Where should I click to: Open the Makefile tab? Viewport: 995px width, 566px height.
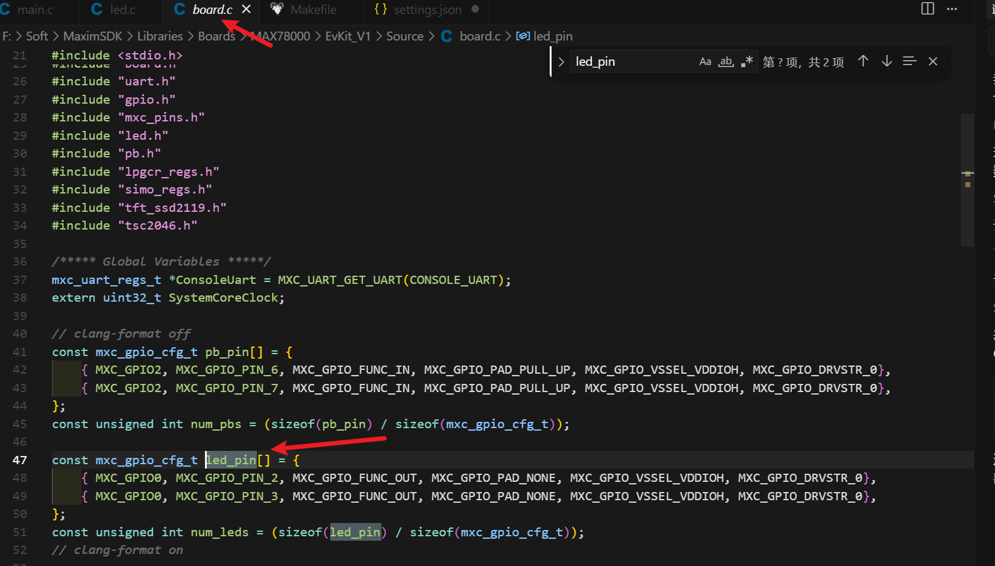(313, 9)
